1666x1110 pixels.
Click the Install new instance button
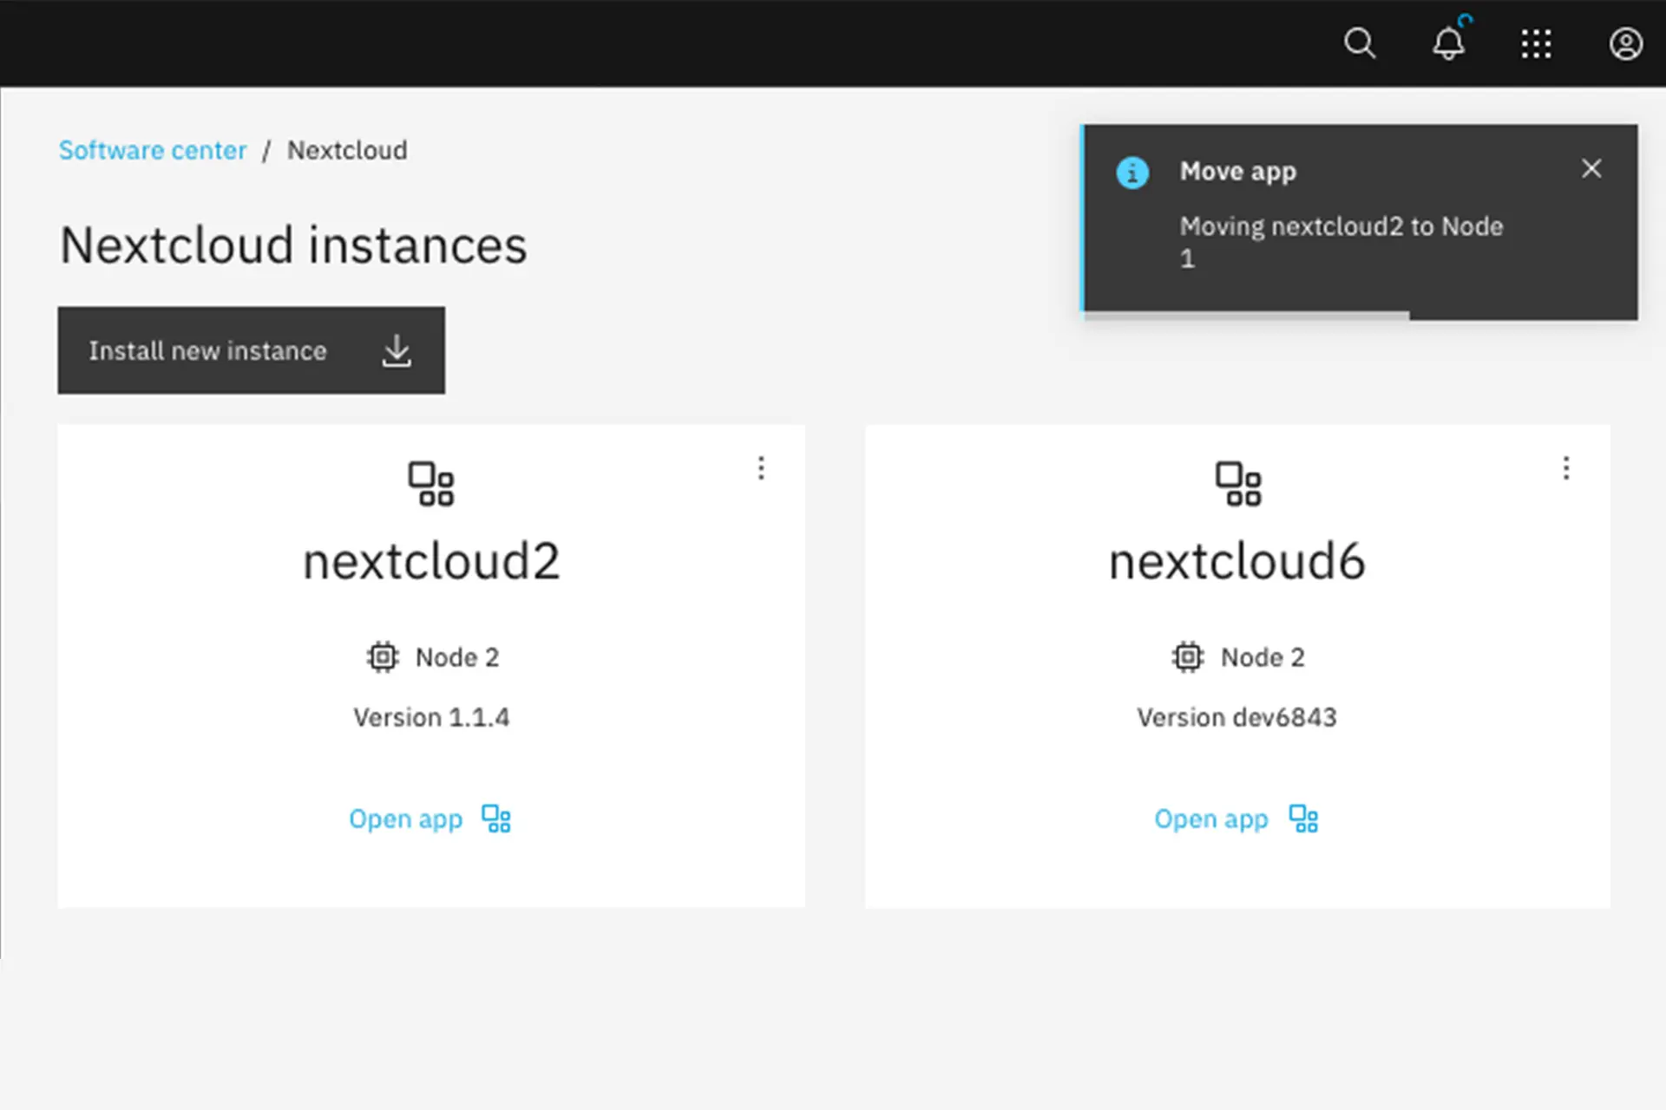point(252,350)
